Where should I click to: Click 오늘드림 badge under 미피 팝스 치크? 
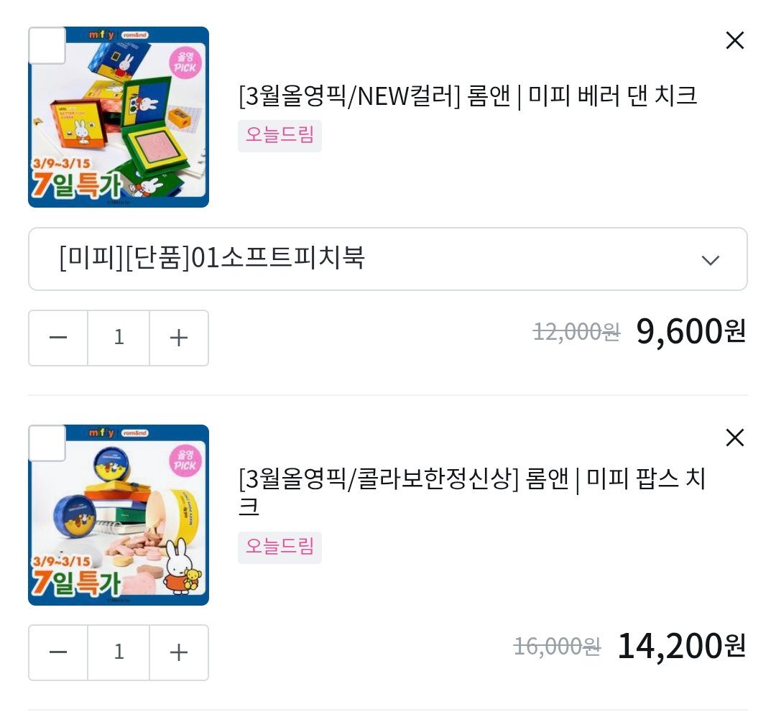280,547
